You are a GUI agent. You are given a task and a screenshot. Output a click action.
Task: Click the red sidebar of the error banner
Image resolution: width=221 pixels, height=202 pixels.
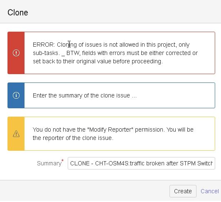pos(16,53)
